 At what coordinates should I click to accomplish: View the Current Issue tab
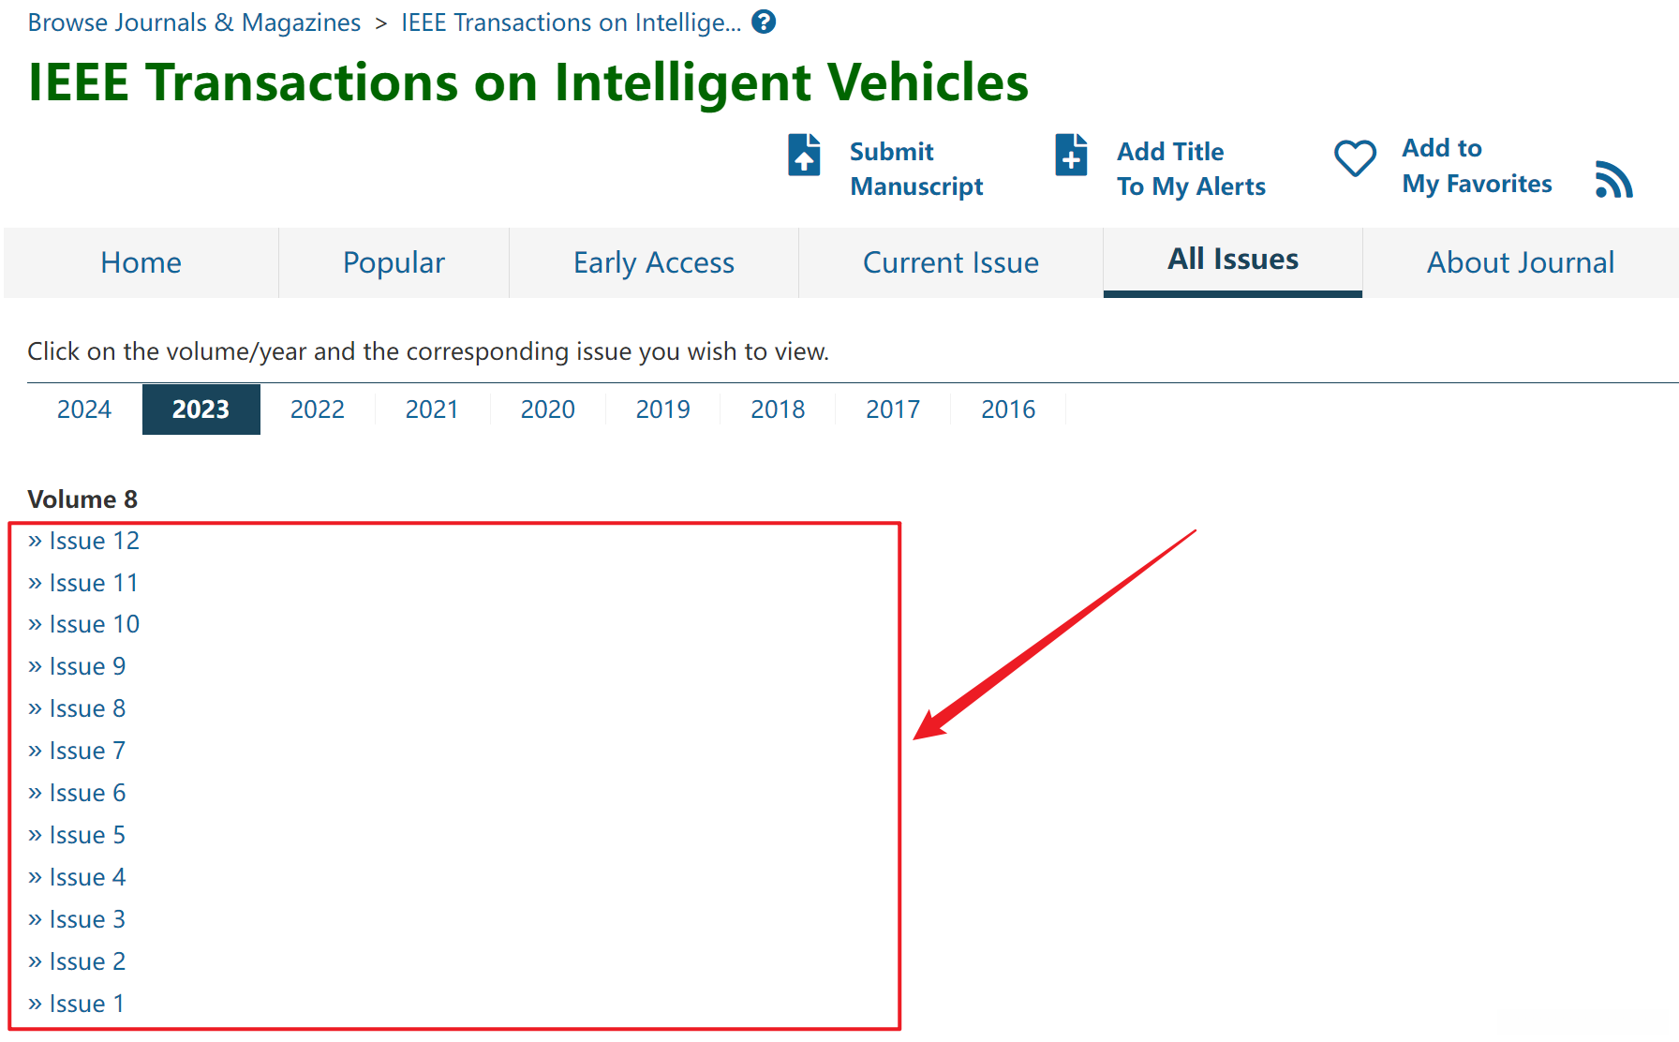pyautogui.click(x=950, y=262)
